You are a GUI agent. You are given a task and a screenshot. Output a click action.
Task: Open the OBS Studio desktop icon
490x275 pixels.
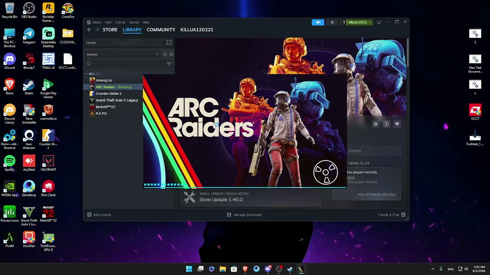pos(29,11)
